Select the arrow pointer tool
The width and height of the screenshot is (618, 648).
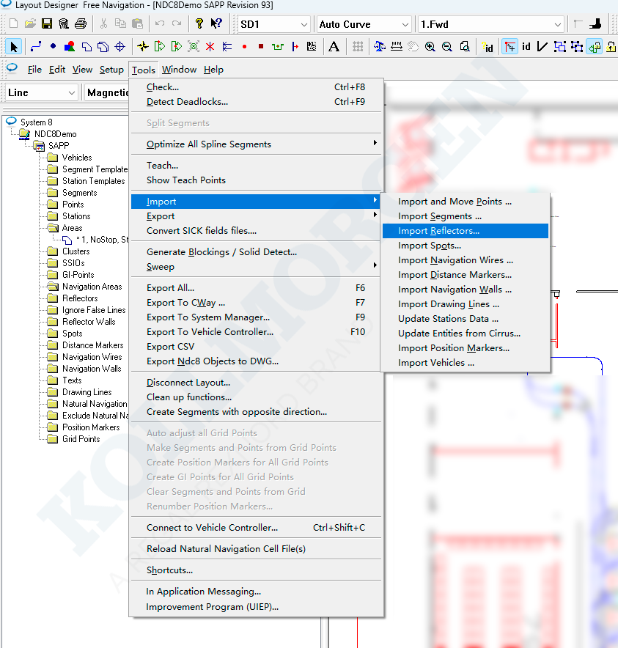coord(14,47)
